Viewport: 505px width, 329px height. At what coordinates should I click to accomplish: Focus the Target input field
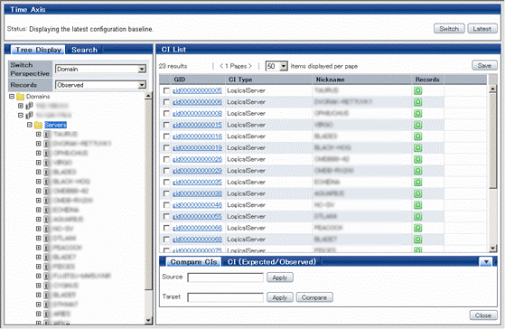[x=226, y=297]
